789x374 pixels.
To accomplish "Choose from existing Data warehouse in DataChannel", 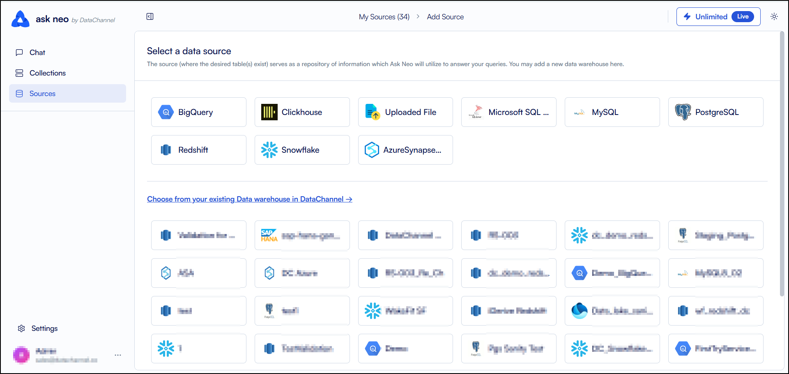I will [x=250, y=199].
